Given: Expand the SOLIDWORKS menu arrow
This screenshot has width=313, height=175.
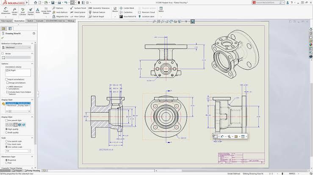Looking at the screenshot, I should 27,3.
